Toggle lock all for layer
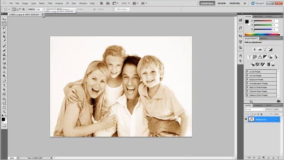284x160 pixels. point(261,114)
